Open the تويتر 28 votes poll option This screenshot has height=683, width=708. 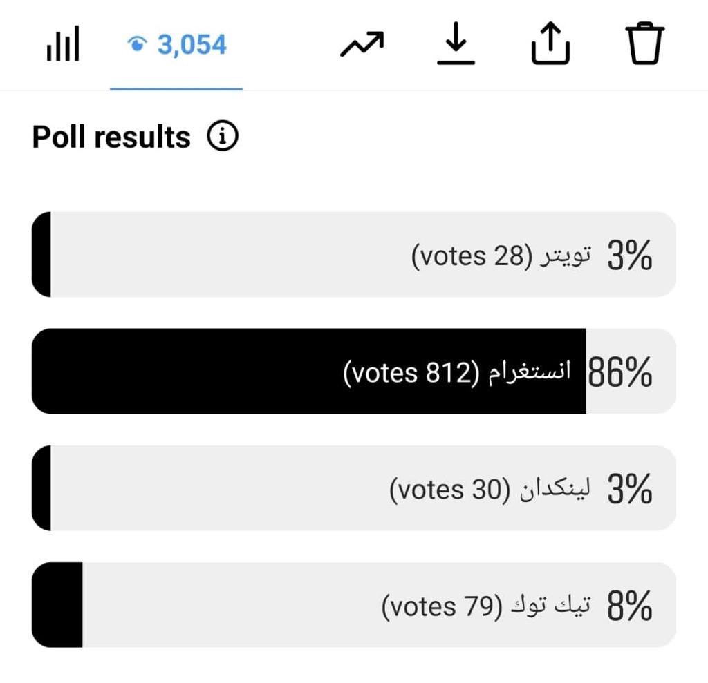[x=353, y=254]
